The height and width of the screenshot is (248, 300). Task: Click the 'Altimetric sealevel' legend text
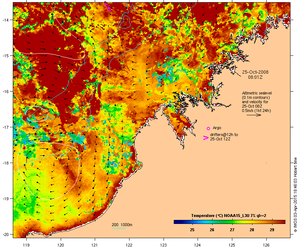(257, 93)
